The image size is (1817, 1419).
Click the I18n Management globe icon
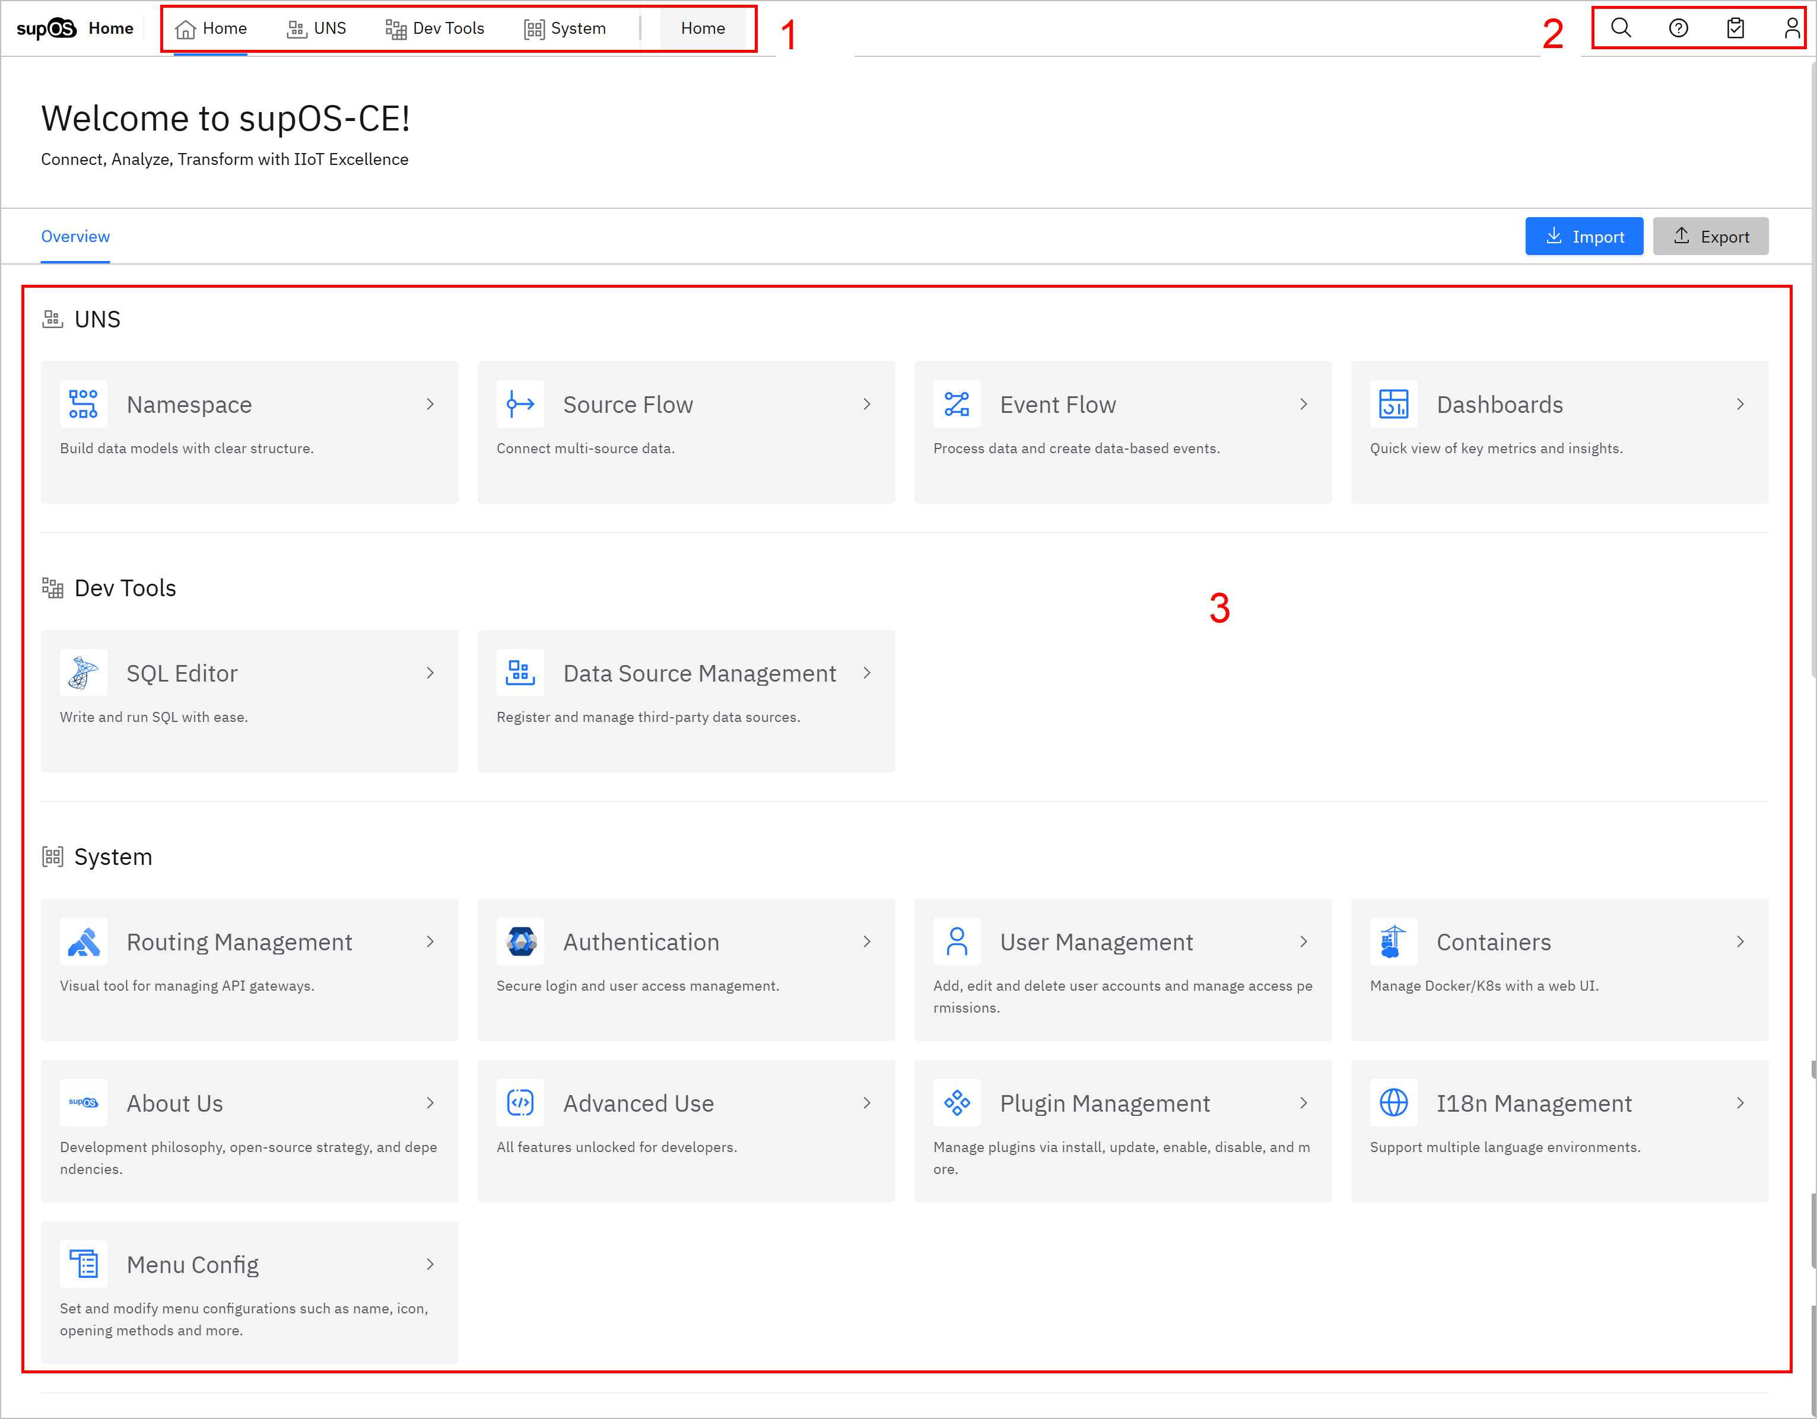[1393, 1103]
